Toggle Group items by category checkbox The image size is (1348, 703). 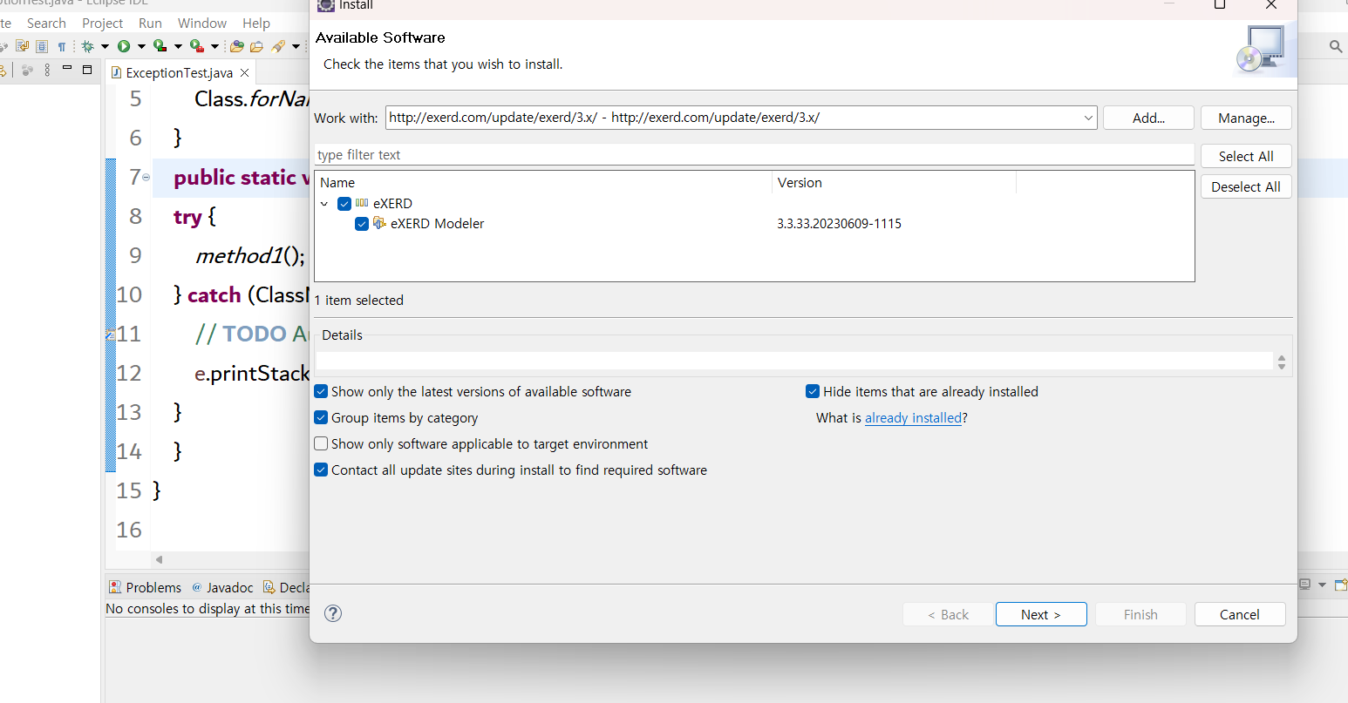[x=321, y=418]
